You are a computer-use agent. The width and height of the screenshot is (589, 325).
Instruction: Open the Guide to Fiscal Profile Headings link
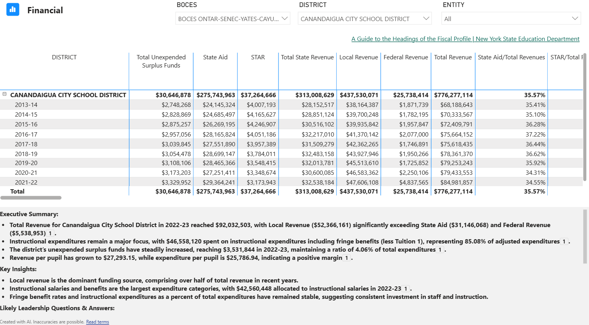[465, 39]
